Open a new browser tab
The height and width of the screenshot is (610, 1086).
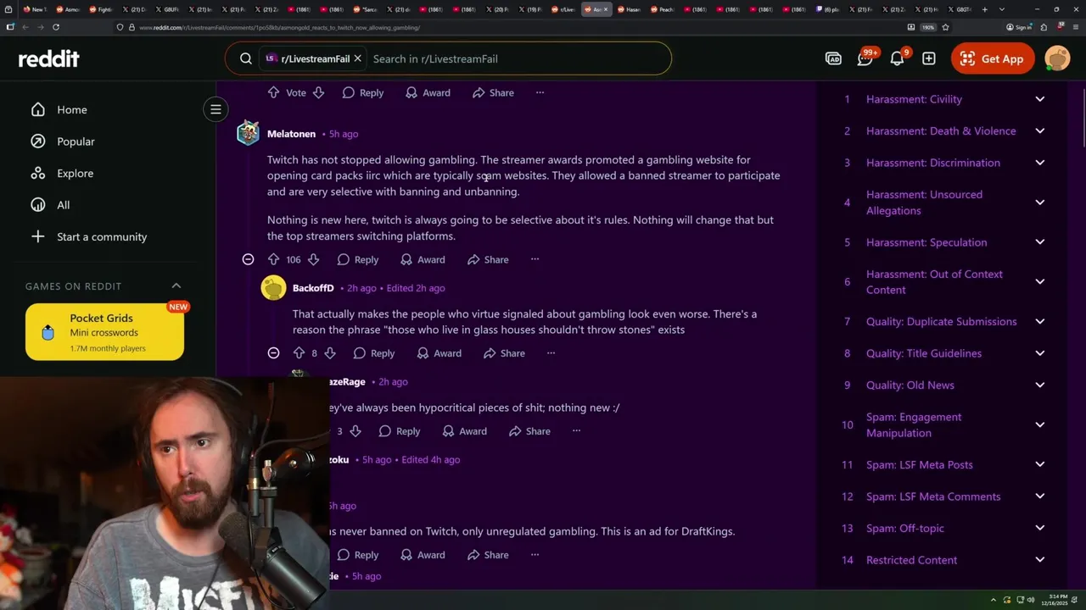click(984, 9)
